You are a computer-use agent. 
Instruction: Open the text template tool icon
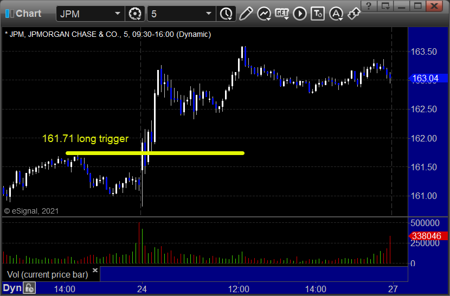click(x=318, y=14)
